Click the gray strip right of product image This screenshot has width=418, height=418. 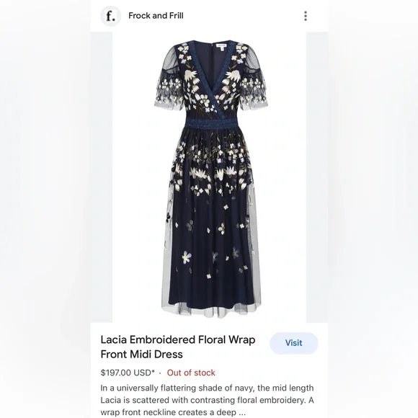click(x=317, y=177)
